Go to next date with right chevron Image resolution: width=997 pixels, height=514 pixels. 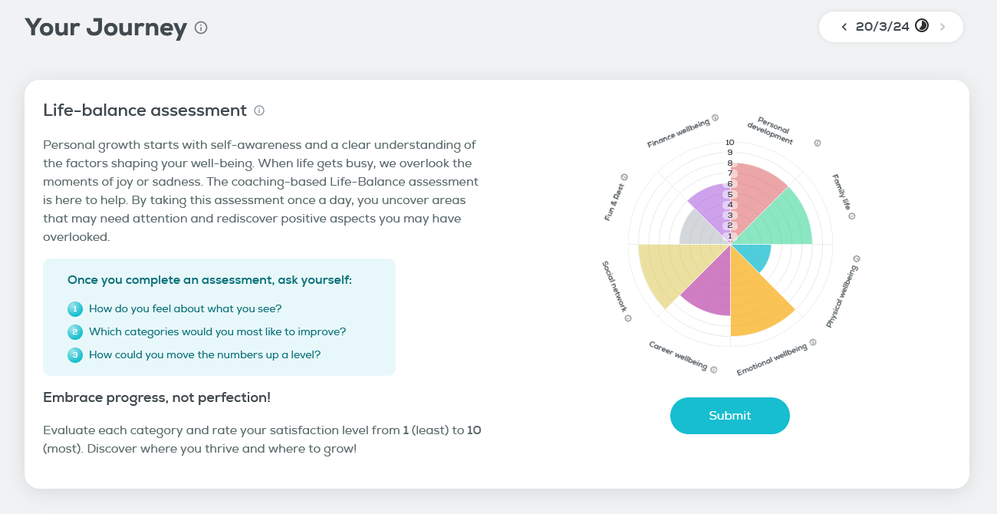943,27
